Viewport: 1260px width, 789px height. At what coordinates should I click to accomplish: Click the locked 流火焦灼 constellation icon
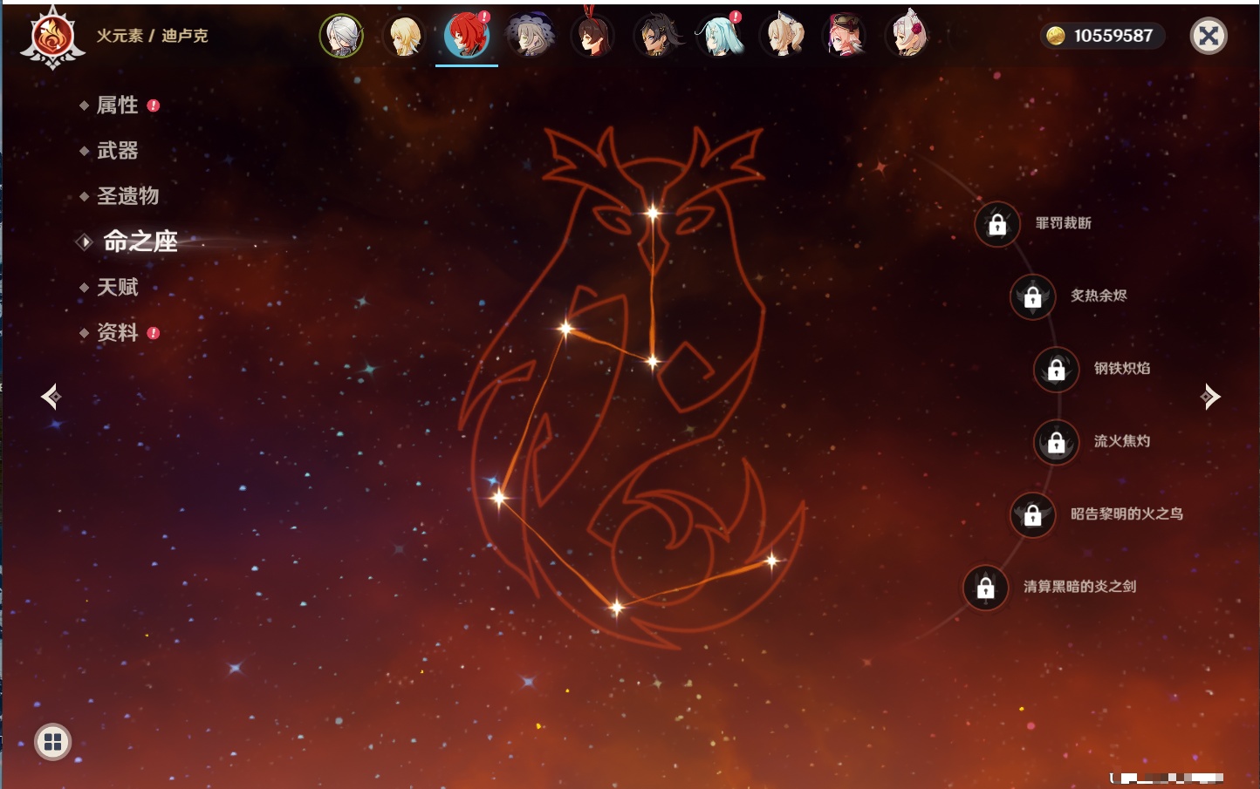(x=1057, y=442)
